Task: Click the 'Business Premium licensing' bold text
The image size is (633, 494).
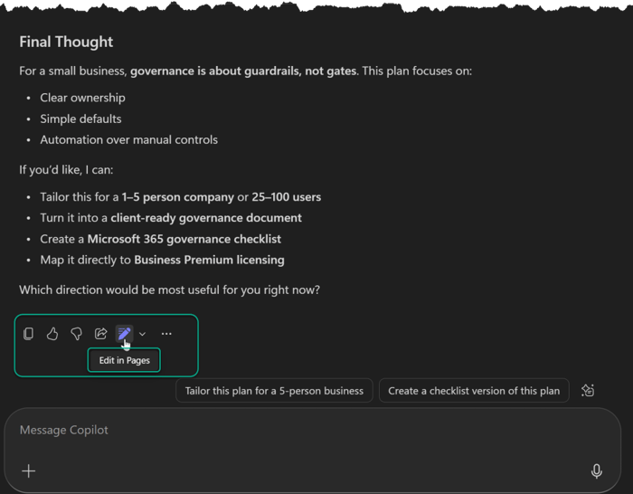Action: (x=209, y=260)
